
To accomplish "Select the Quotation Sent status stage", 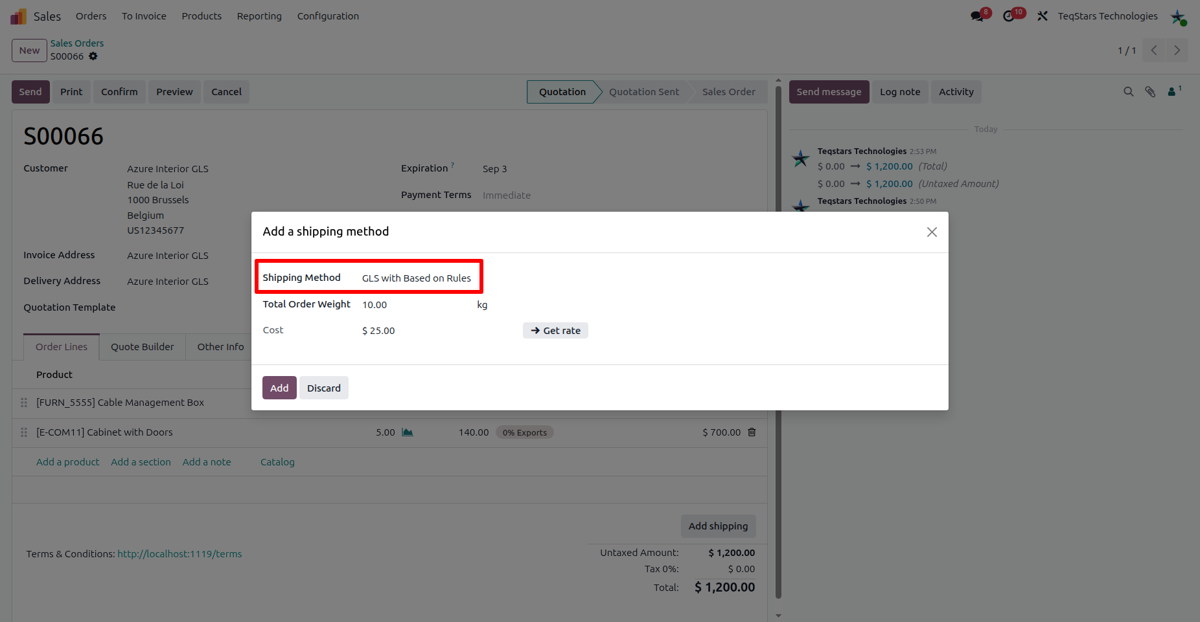I will point(643,92).
